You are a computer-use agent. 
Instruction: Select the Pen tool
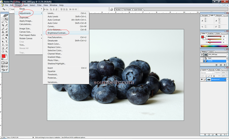[x=3, y=45]
